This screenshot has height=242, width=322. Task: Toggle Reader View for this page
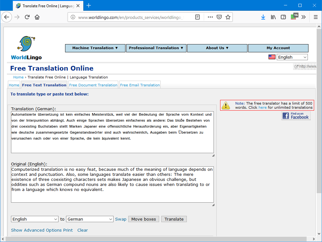coord(197,17)
